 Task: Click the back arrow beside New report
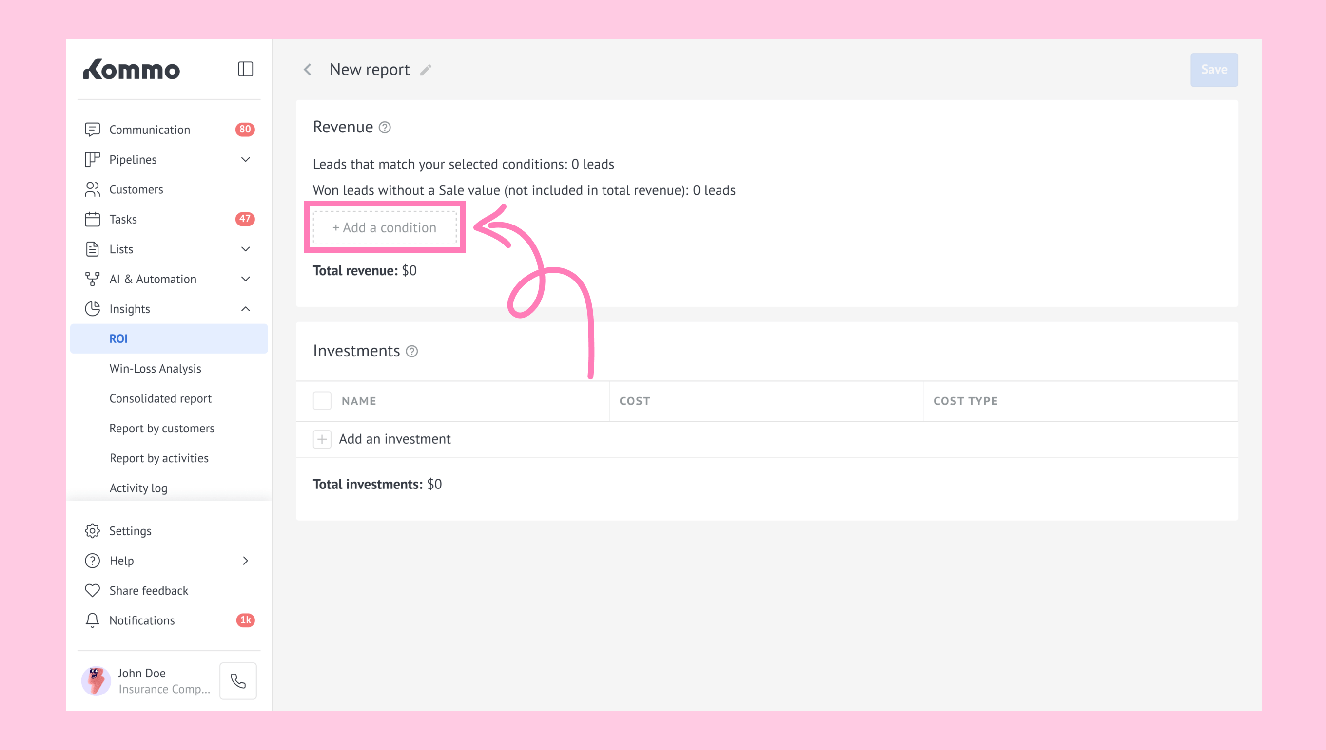[308, 70]
